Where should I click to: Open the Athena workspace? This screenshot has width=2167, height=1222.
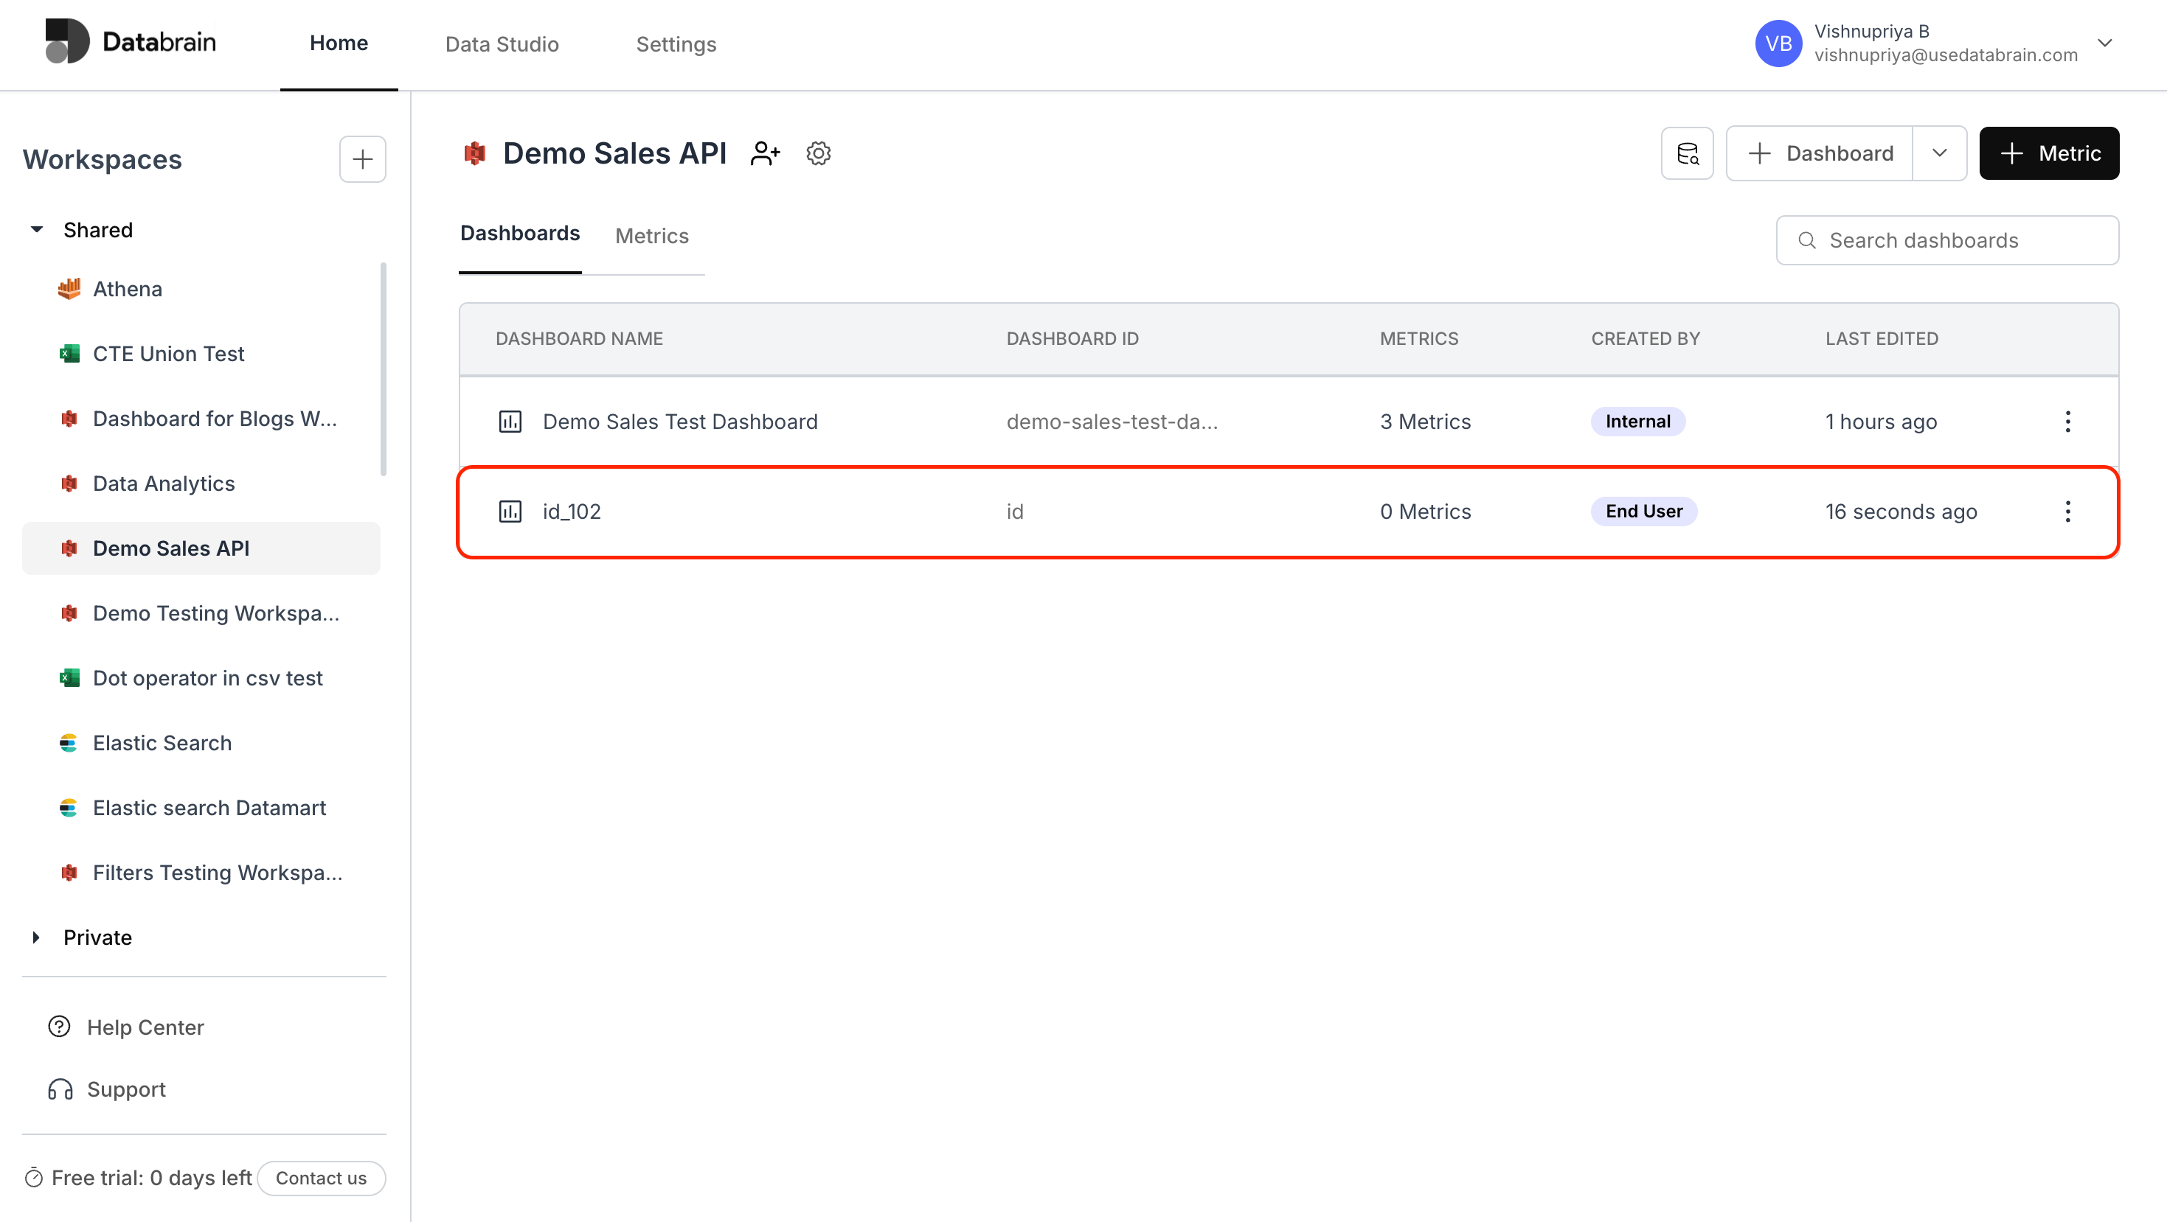pos(127,288)
